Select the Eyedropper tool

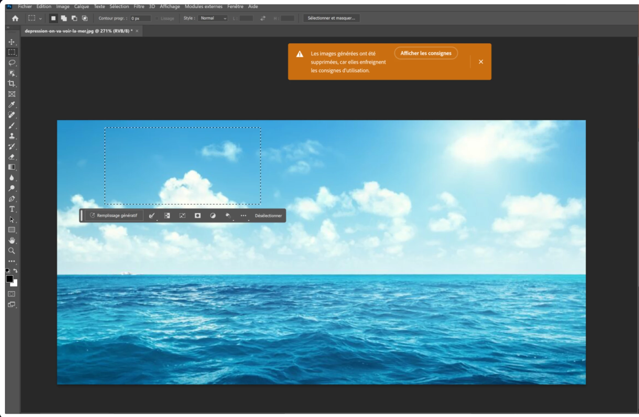12,104
